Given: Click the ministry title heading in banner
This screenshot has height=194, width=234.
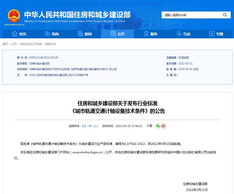Looking at the screenshot, I should coord(77,15).
